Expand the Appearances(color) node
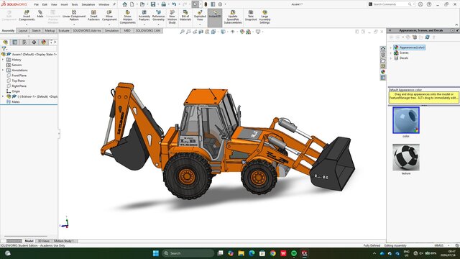460x259 pixels. (391, 47)
